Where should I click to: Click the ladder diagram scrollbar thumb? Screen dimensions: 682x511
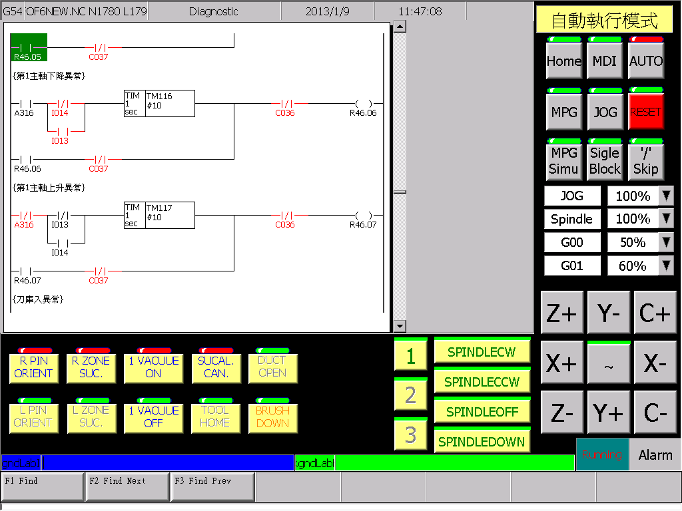pyautogui.click(x=400, y=192)
